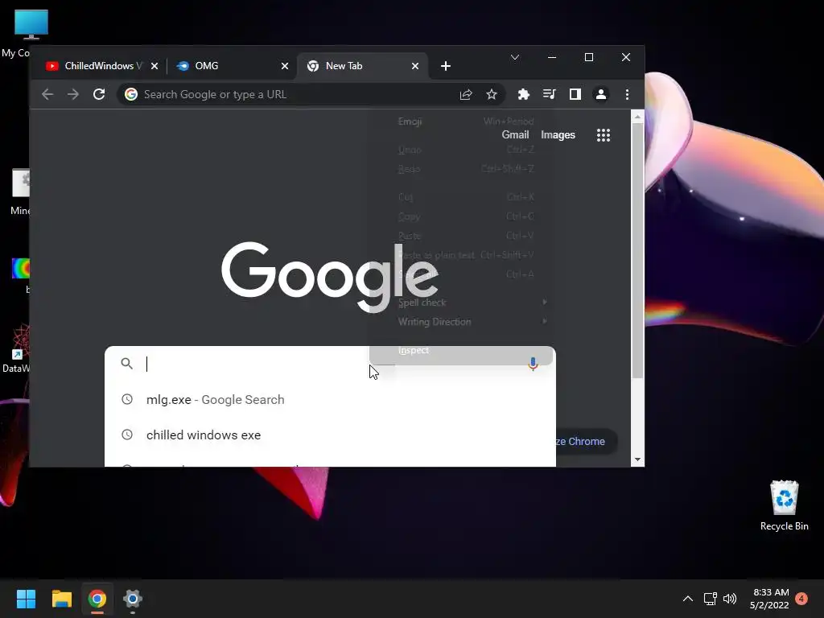824x618 pixels.
Task: Open network status tray icon
Action: point(711,599)
